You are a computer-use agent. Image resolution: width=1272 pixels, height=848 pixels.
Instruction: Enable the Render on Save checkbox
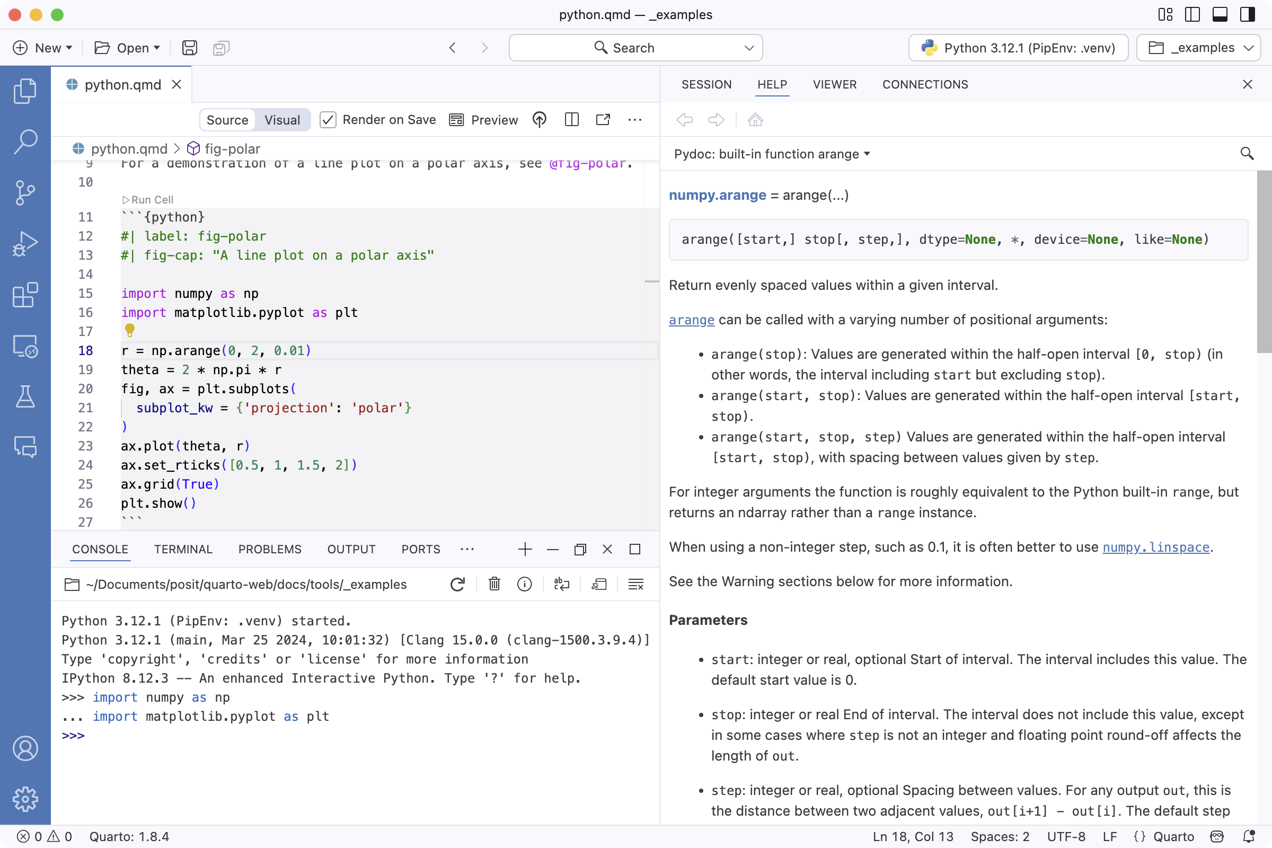(328, 120)
